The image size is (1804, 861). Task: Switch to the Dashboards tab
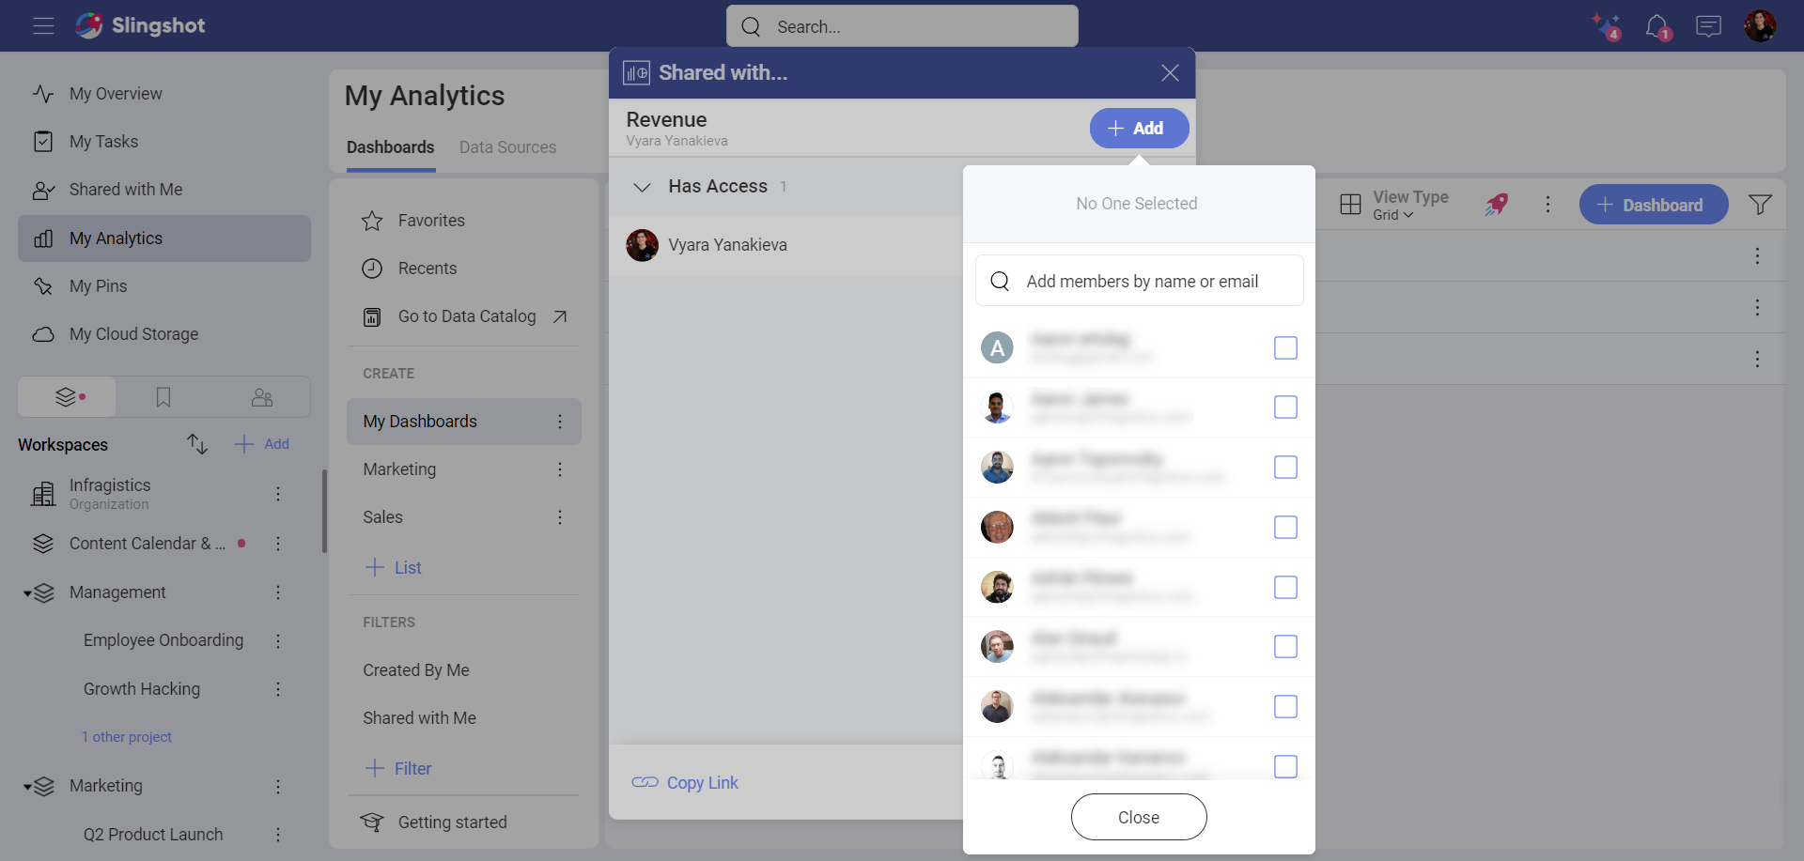click(391, 147)
